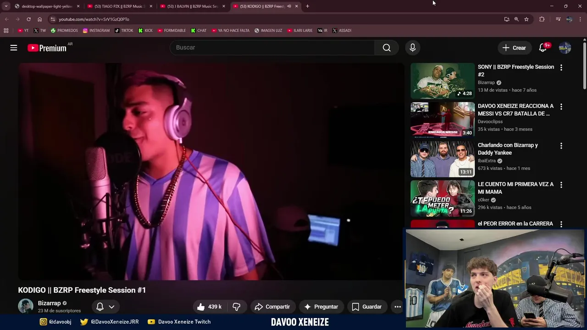587x330 pixels.
Task: Open the INSTAGRAM bookmark
Action: click(96, 30)
